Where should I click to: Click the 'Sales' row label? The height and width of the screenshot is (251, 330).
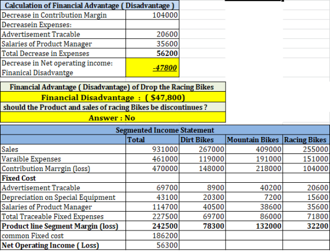pyautogui.click(x=63, y=149)
